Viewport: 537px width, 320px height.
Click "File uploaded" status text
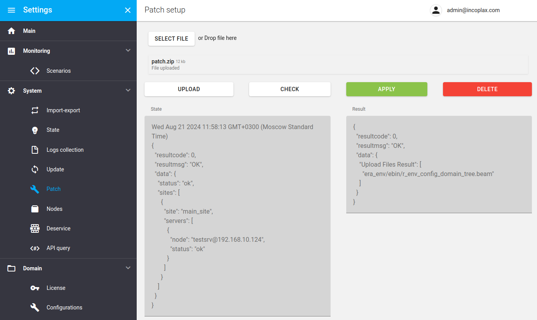point(166,68)
